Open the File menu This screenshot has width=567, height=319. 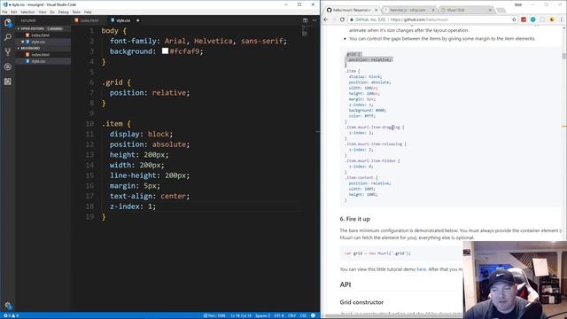[4, 12]
